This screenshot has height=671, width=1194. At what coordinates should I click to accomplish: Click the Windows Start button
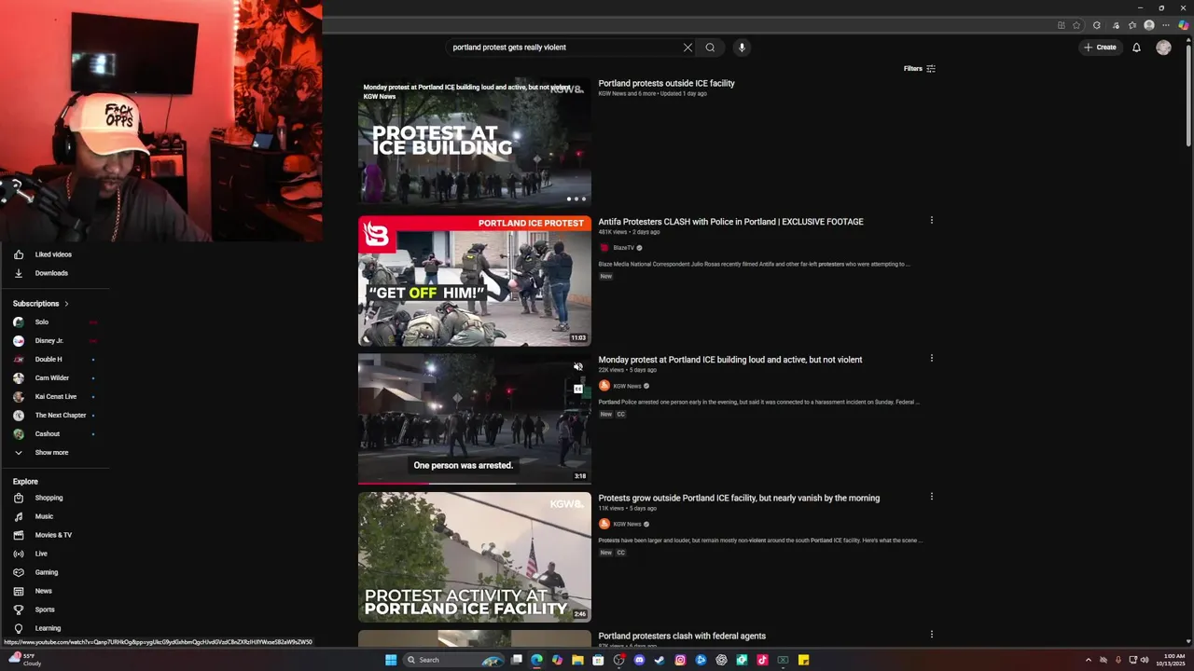[x=391, y=660]
